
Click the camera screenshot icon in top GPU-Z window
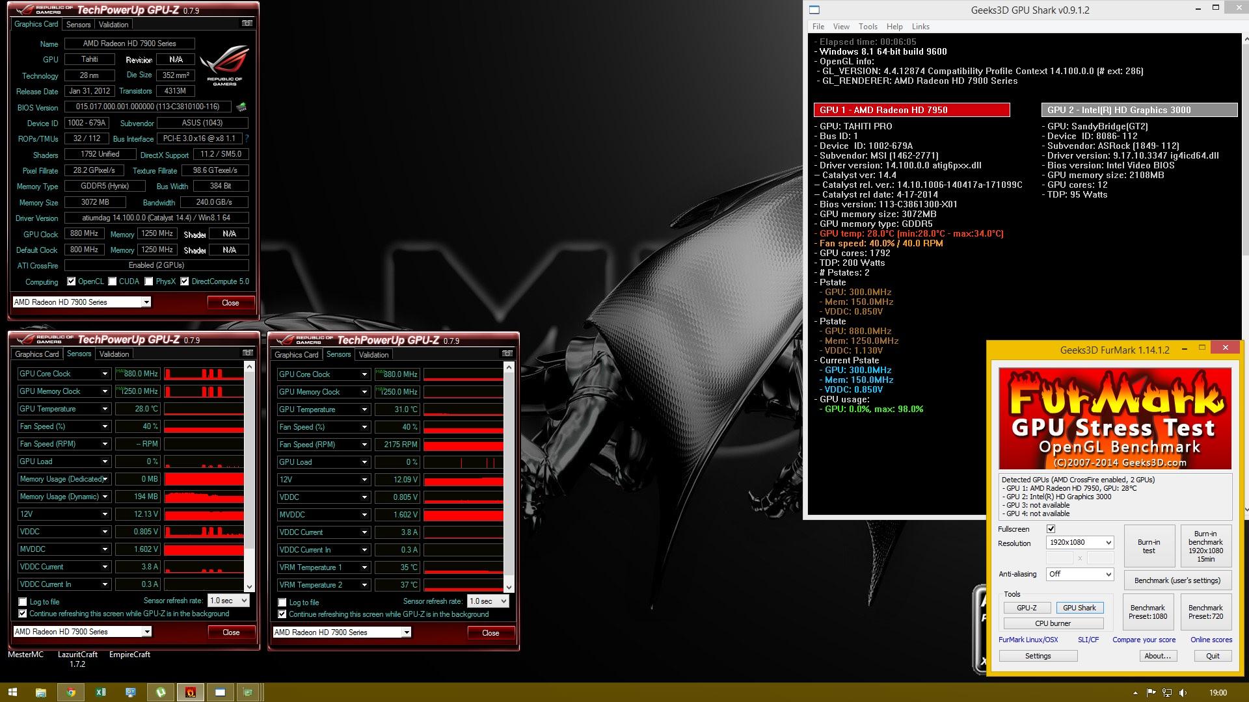(x=247, y=23)
